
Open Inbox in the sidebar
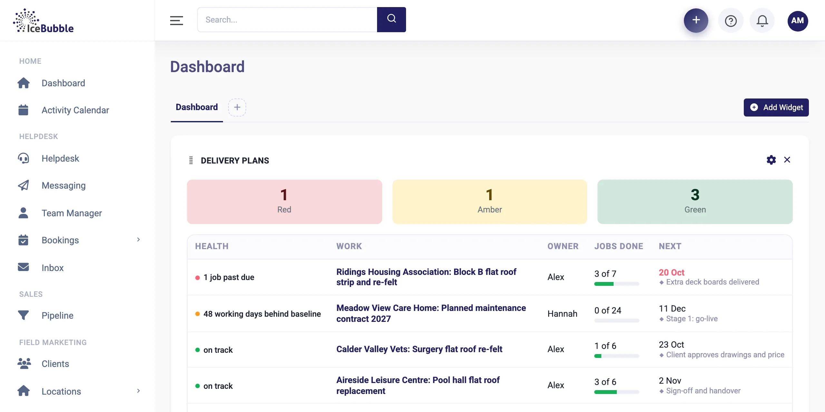point(53,268)
